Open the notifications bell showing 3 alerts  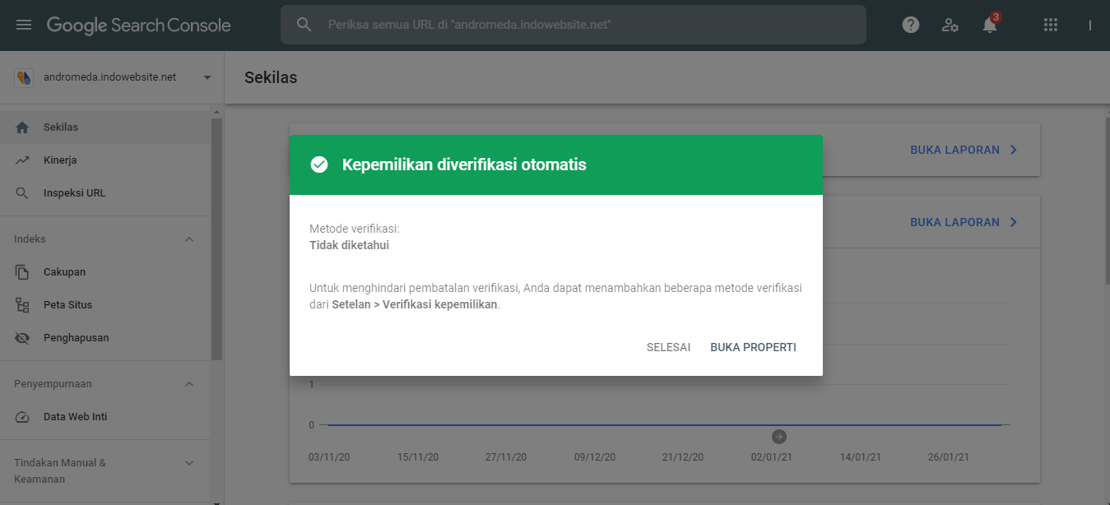point(988,25)
